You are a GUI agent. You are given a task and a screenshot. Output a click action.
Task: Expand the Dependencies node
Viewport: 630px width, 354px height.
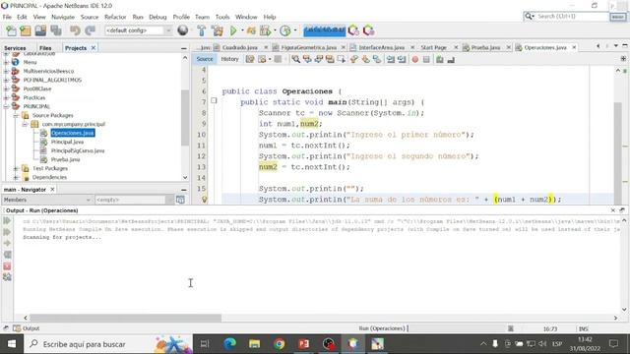click(x=16, y=177)
